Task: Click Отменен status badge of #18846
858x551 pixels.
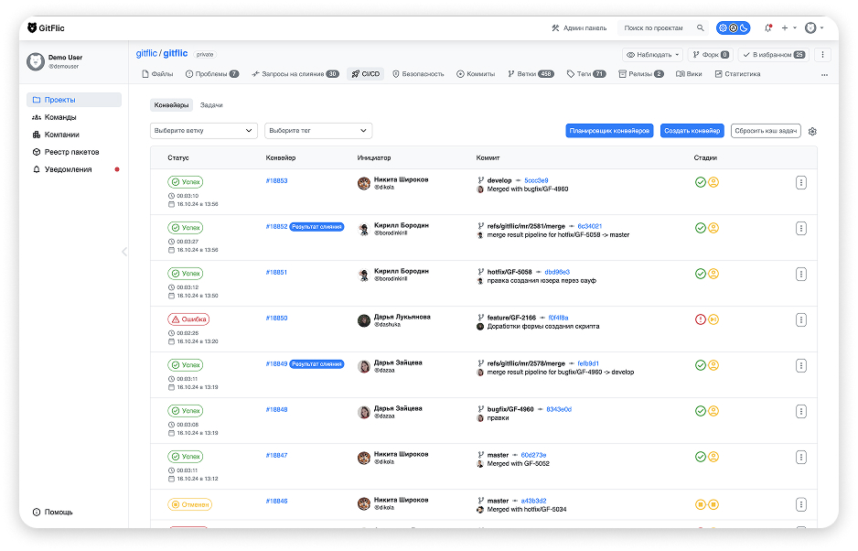Action: point(190,504)
